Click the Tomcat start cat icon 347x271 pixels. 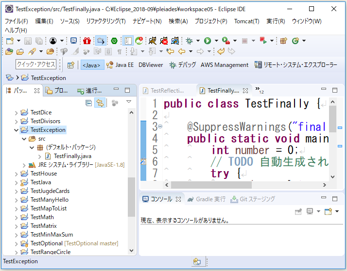(153, 41)
